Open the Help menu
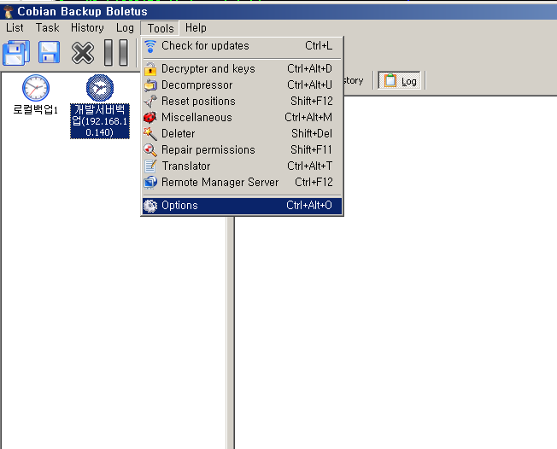The image size is (557, 449). coord(196,27)
